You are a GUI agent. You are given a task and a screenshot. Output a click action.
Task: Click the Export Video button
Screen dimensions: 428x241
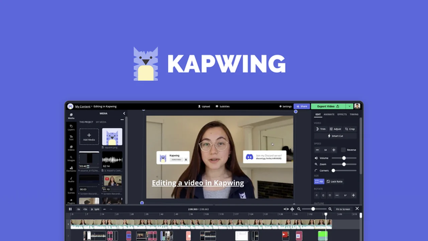point(328,106)
